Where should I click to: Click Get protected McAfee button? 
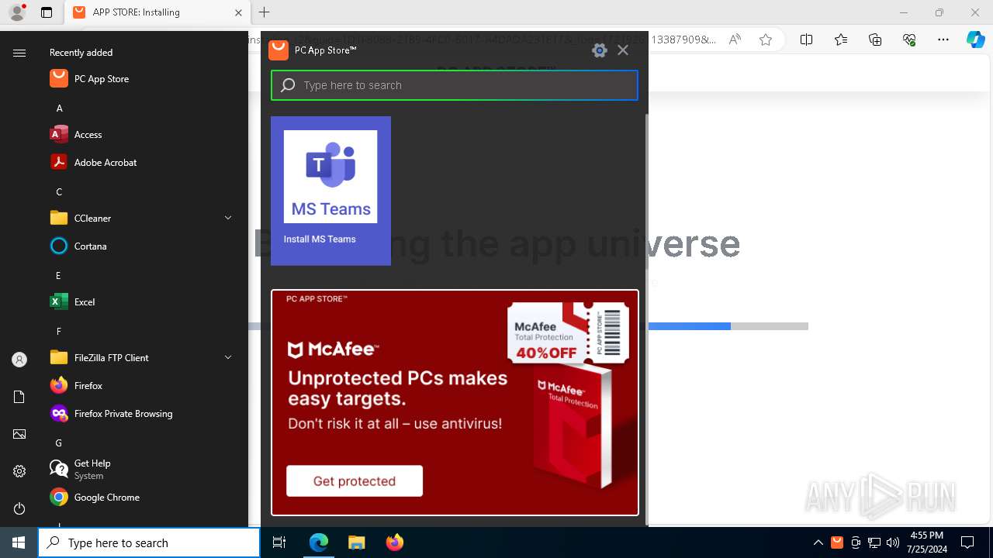tap(355, 481)
